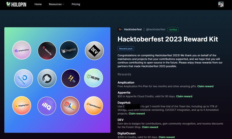Click the 'Earn dev.to badges' description text
This screenshot has width=232, height=139.
170,125
